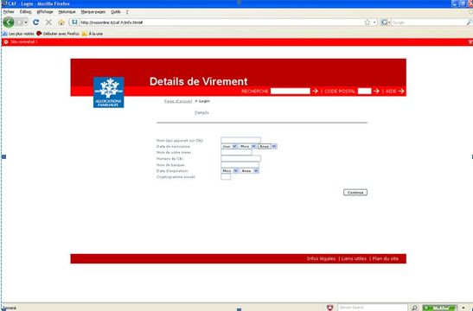This screenshot has height=311, width=473.
Task: Go back using the green back arrow
Action: [x=9, y=22]
